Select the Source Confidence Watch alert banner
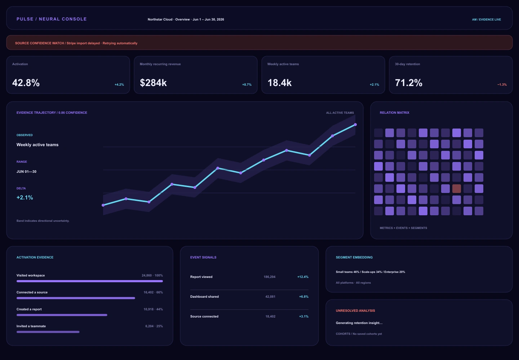 tap(259, 42)
